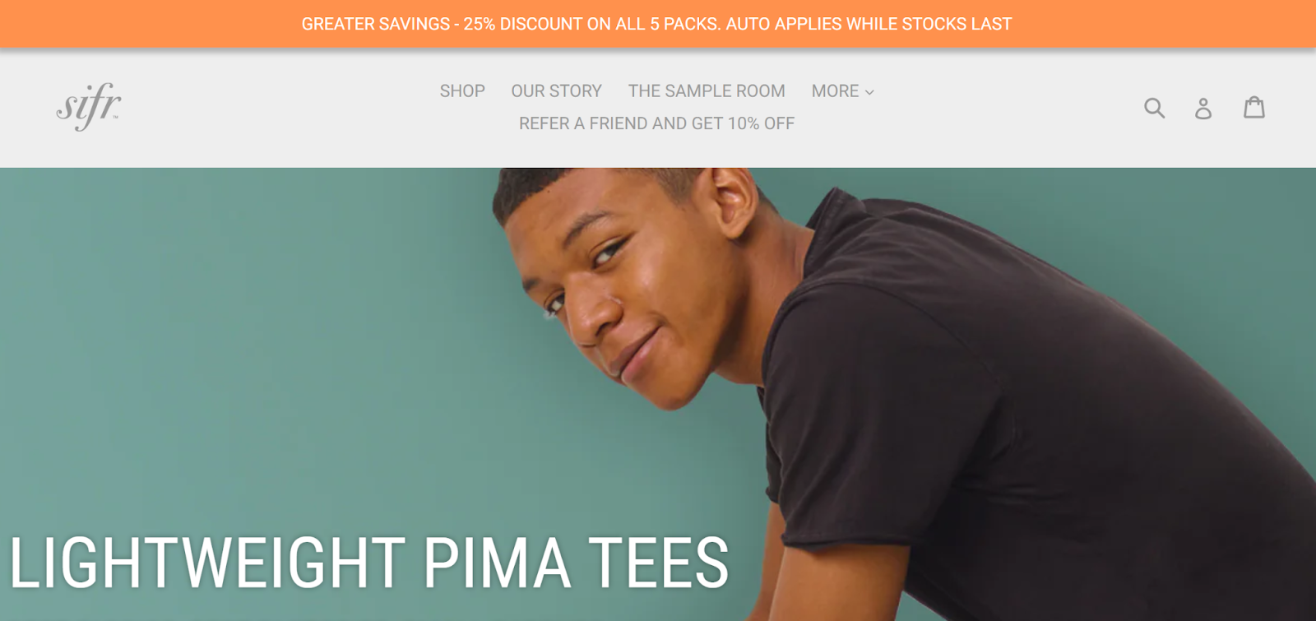Click the word PIMA in hero headline
Viewport: 1316px width, 621px height.
tap(497, 563)
